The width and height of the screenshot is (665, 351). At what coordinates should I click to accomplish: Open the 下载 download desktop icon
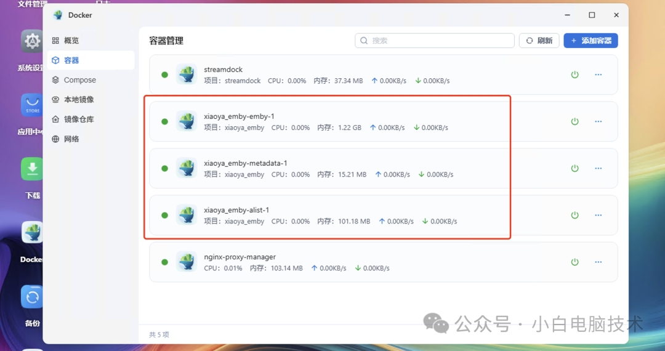point(32,169)
